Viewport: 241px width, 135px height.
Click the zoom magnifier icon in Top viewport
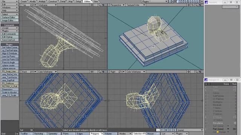[99, 5]
